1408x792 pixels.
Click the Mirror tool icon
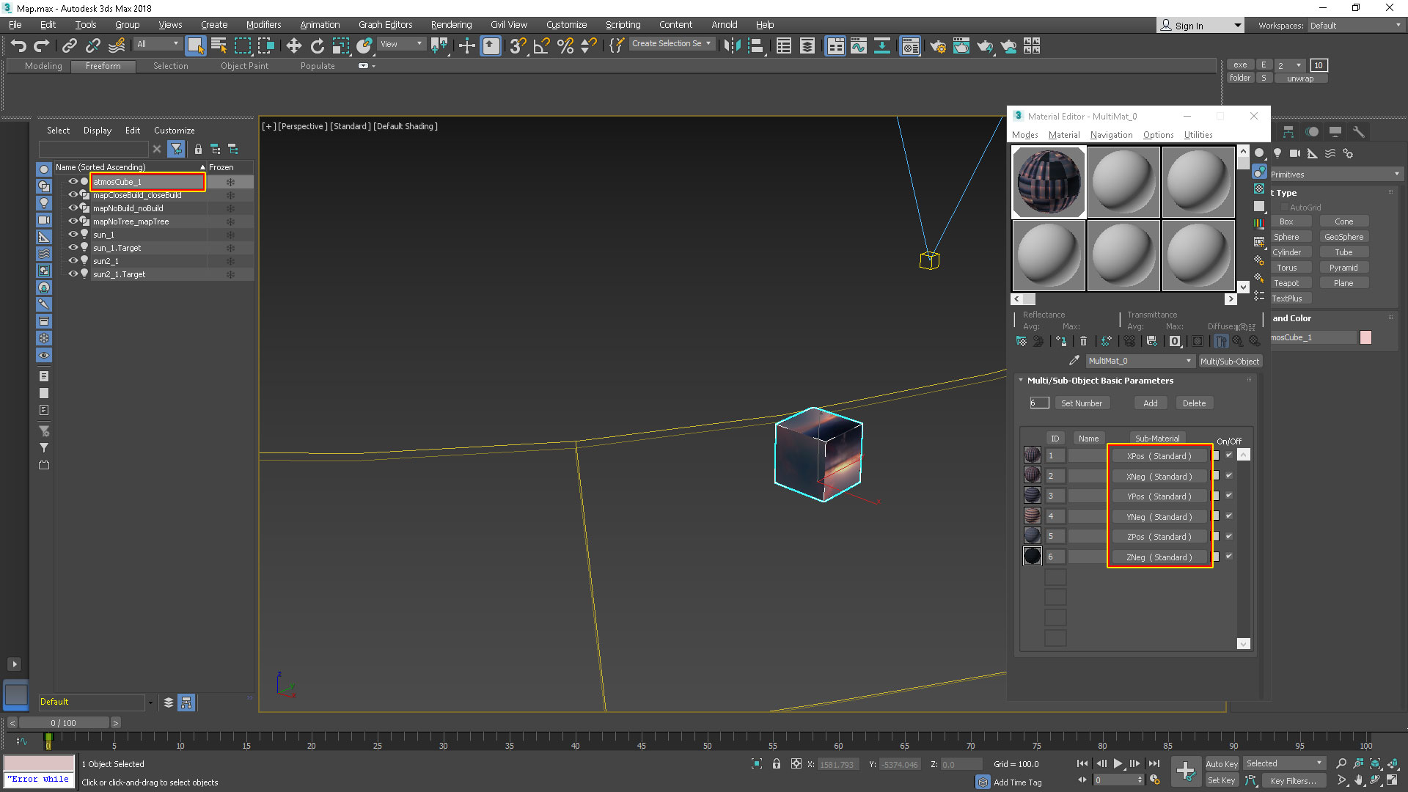pyautogui.click(x=731, y=46)
